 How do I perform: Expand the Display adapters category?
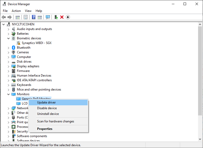point(8,66)
